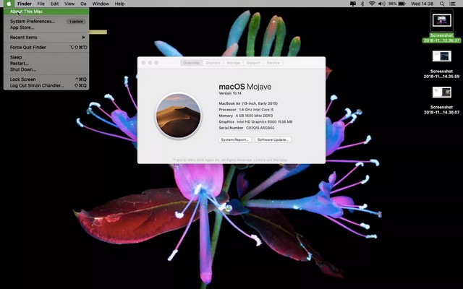Switch to the Storage tab

233,63
